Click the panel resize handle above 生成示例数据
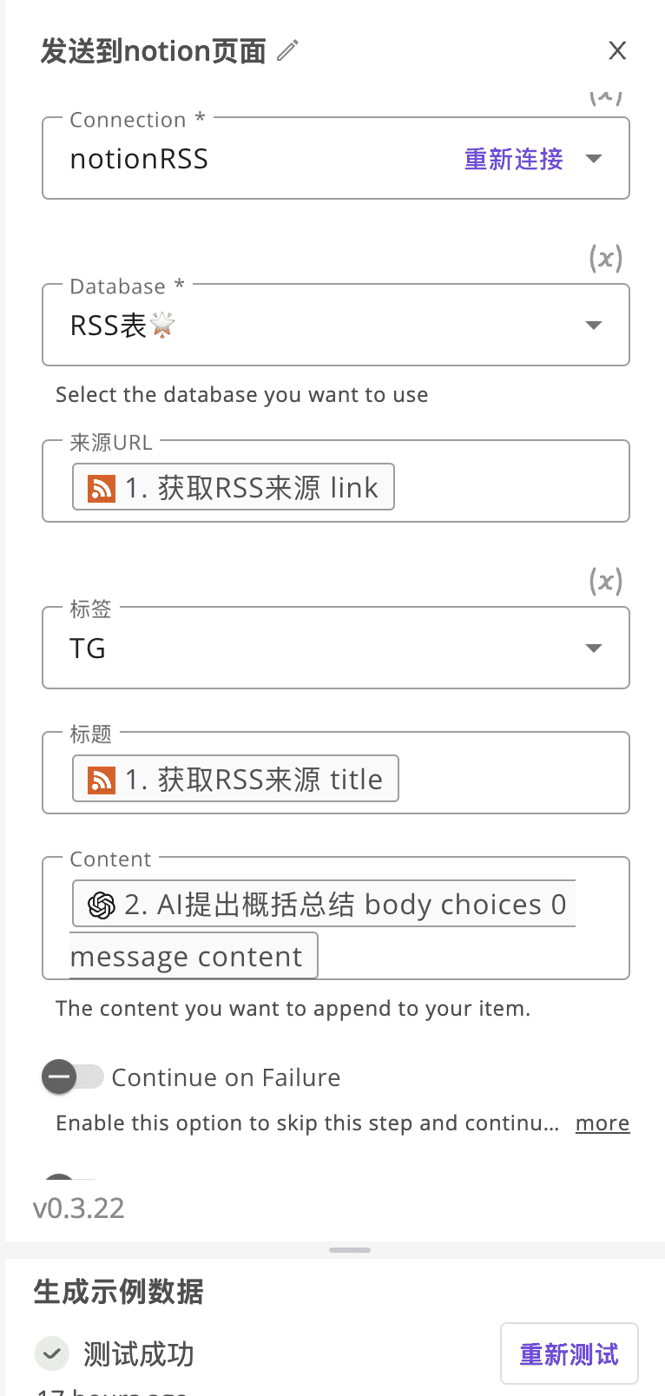Viewport: 665px width, 1396px height. 350,1250
